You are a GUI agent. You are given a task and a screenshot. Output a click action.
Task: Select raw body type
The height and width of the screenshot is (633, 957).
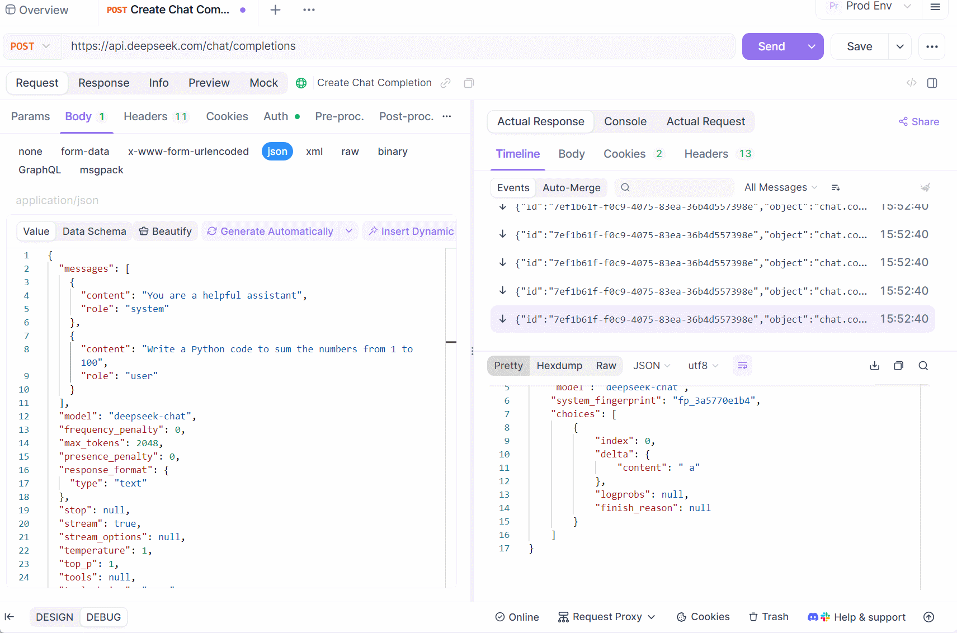350,152
